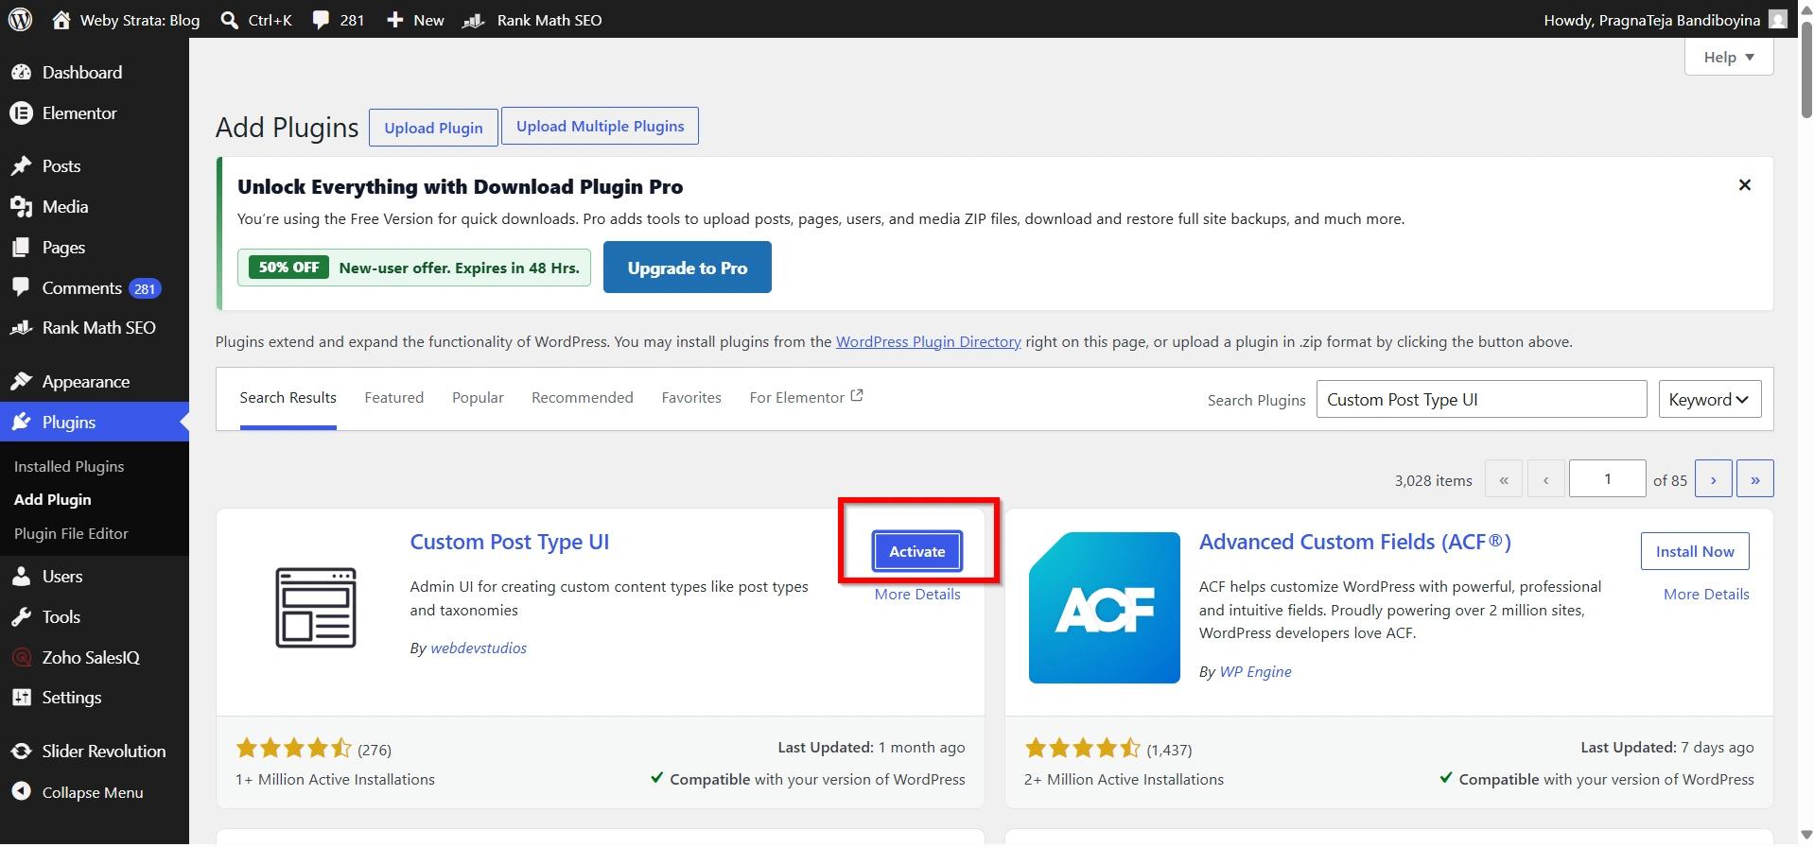Activate the Custom Post Type UI plugin
Image resolution: width=1814 pixels, height=847 pixels.
tap(917, 551)
